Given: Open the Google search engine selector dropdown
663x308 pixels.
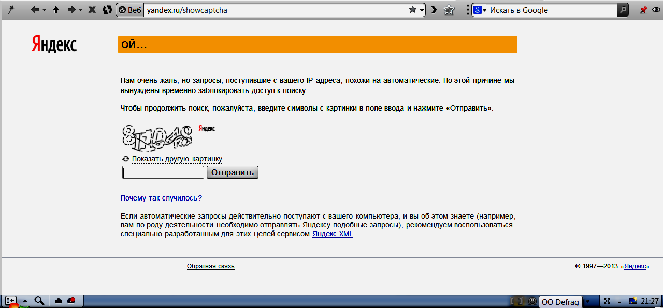Looking at the screenshot, I should coord(480,10).
